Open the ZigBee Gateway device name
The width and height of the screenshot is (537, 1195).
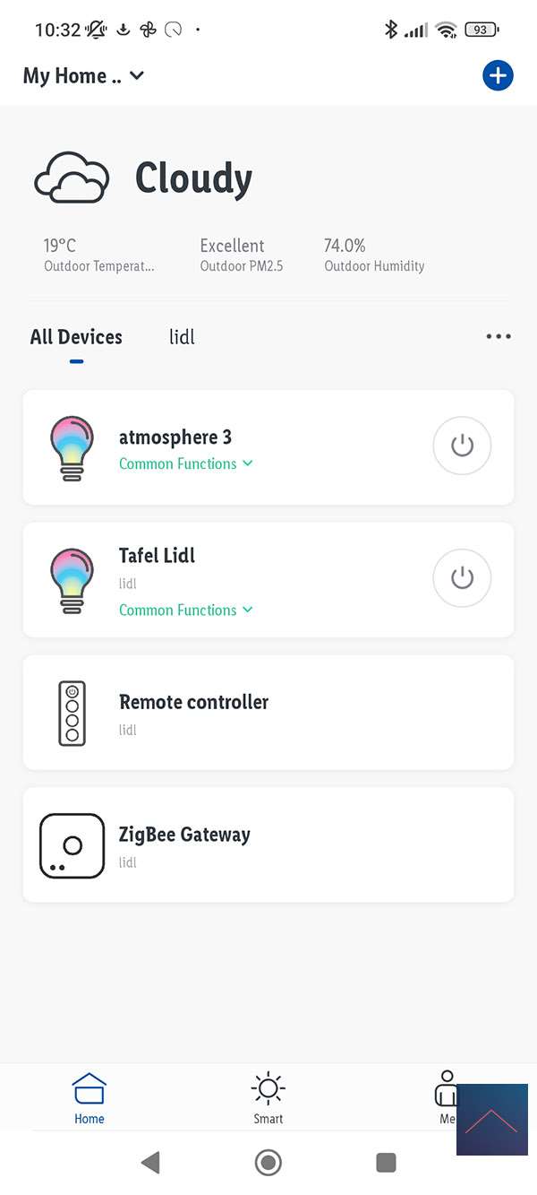[184, 835]
